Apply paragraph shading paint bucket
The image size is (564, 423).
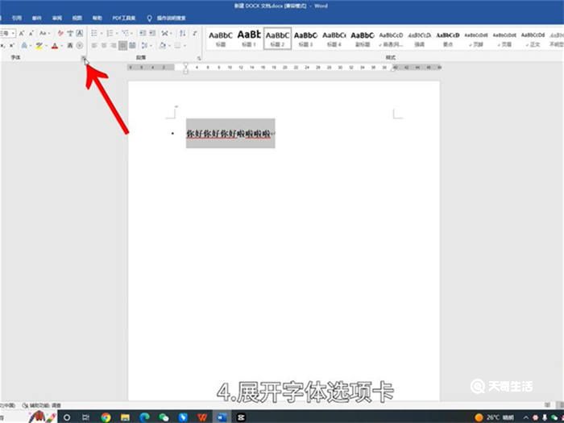coord(163,46)
